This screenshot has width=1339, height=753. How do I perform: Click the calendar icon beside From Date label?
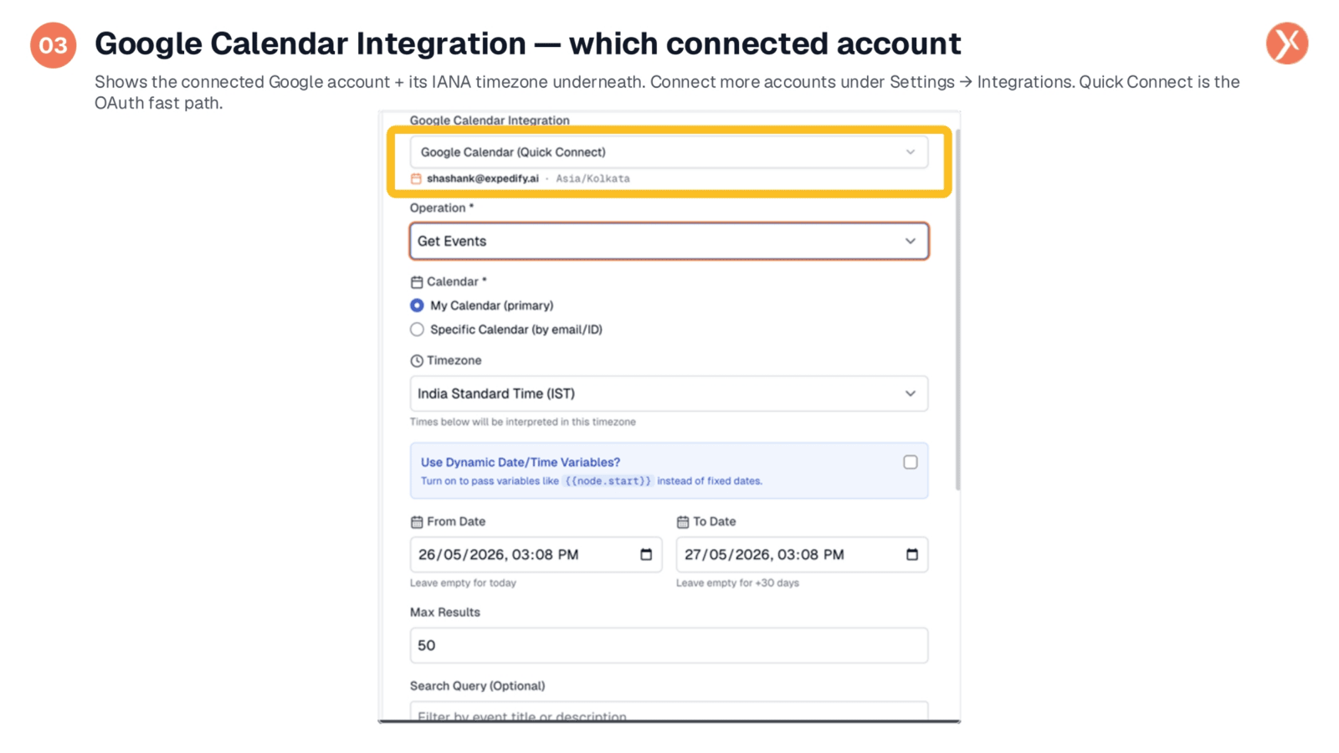417,522
